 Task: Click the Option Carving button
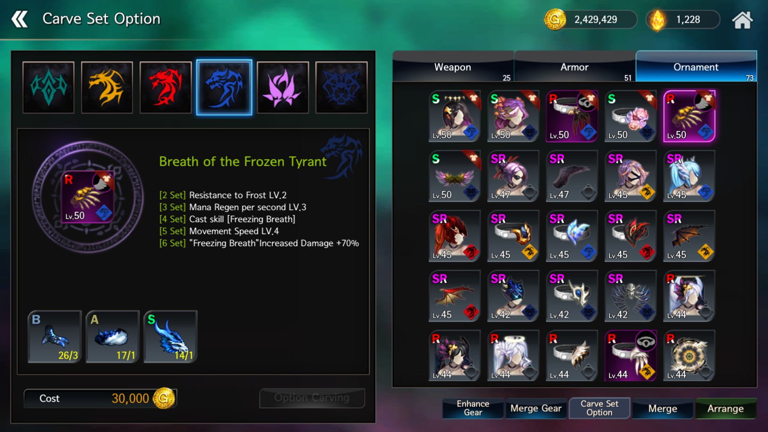312,398
